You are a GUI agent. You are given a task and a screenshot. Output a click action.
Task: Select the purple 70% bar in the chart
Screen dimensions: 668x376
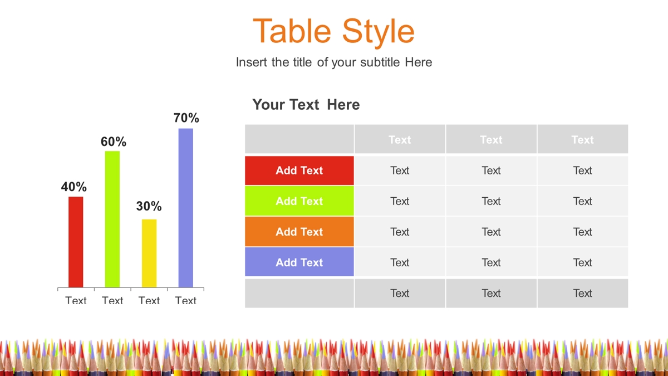pos(186,208)
